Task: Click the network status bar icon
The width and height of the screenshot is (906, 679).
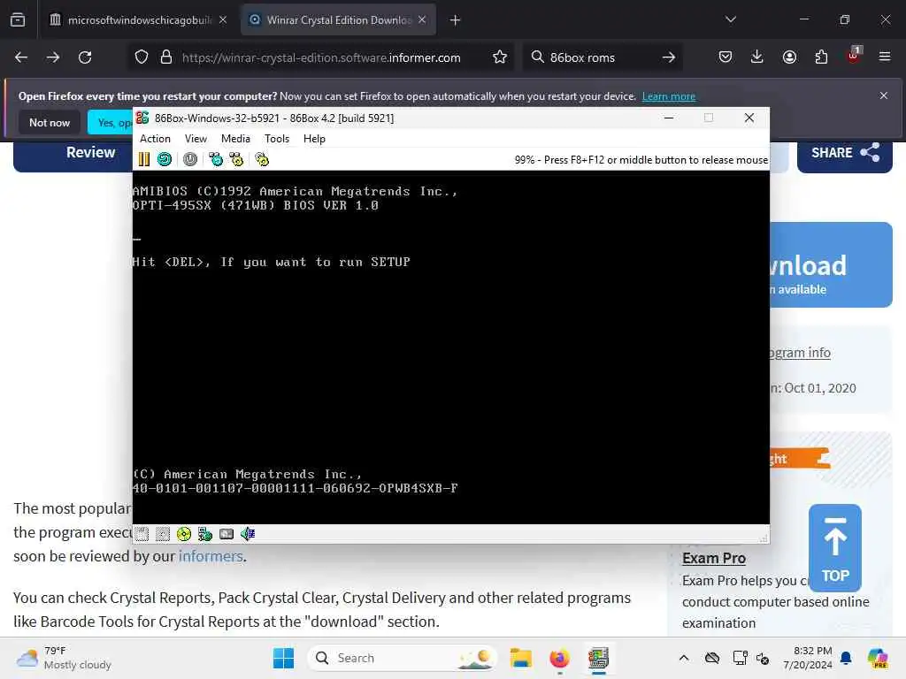Action: click(x=205, y=534)
